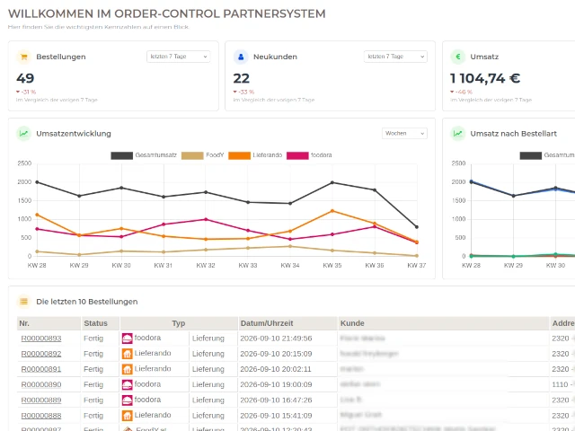575x431 pixels.
Task: Open order R00000891
Action: (41, 369)
